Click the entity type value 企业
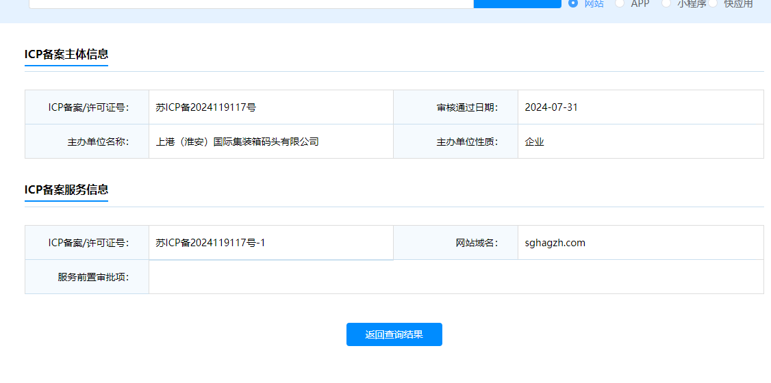Screen dimensions: 771x383 pos(535,142)
